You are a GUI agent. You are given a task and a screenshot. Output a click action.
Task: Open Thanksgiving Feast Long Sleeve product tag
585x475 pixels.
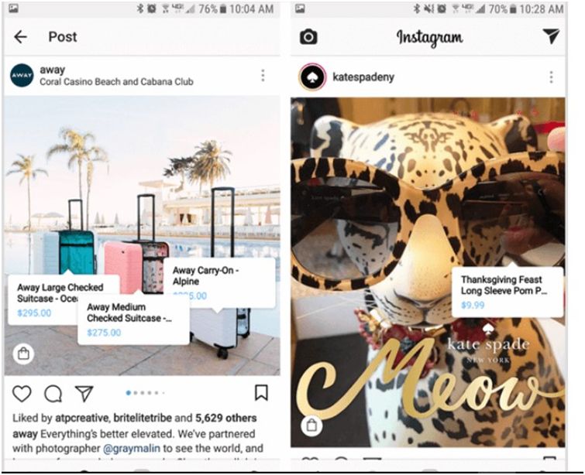click(508, 292)
